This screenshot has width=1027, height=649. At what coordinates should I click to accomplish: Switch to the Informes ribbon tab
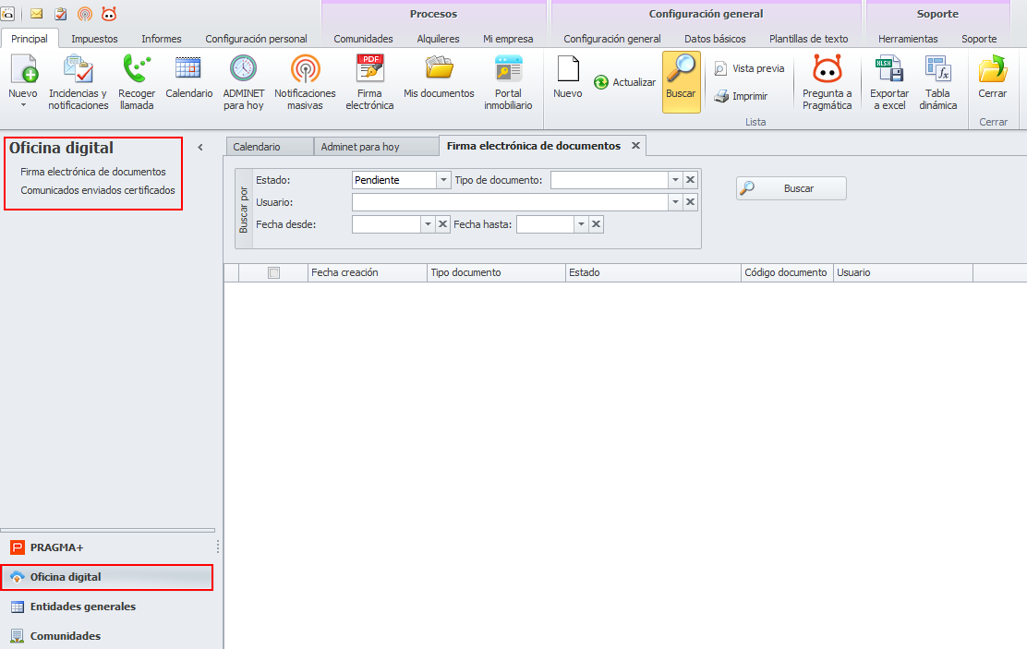pyautogui.click(x=161, y=39)
